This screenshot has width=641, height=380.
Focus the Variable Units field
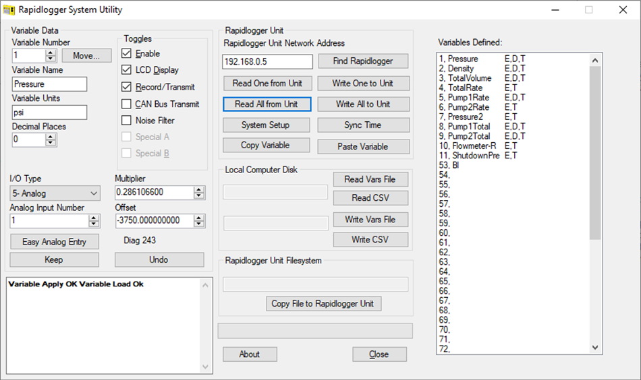click(49, 113)
